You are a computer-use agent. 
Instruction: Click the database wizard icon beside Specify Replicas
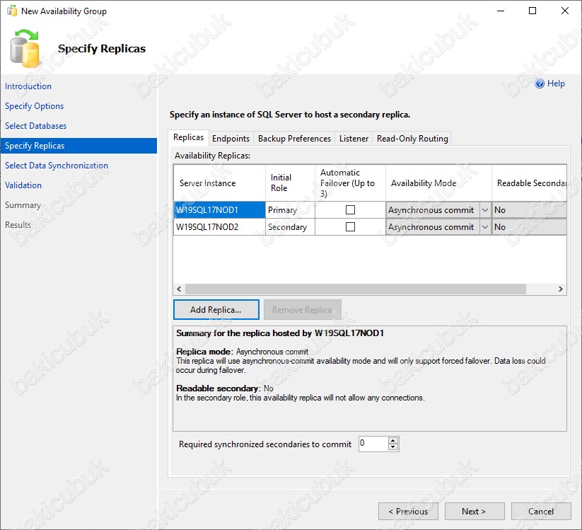(25, 49)
